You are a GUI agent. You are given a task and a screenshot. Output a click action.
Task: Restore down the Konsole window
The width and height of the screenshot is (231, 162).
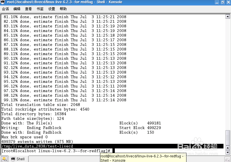click(x=223, y=2)
